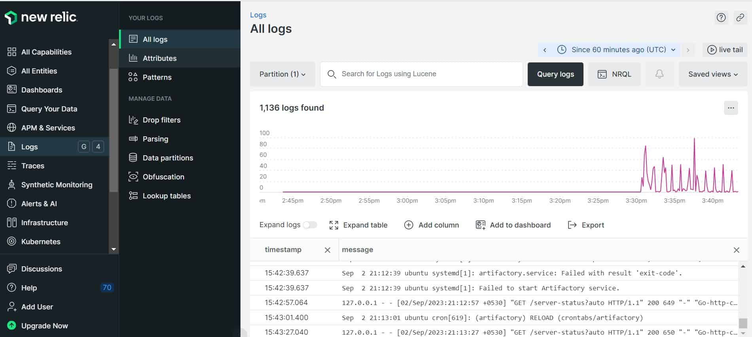Screen dimensions: 752x337
Task: Open Help question-mark icon in sidebar
Action: coord(12,288)
